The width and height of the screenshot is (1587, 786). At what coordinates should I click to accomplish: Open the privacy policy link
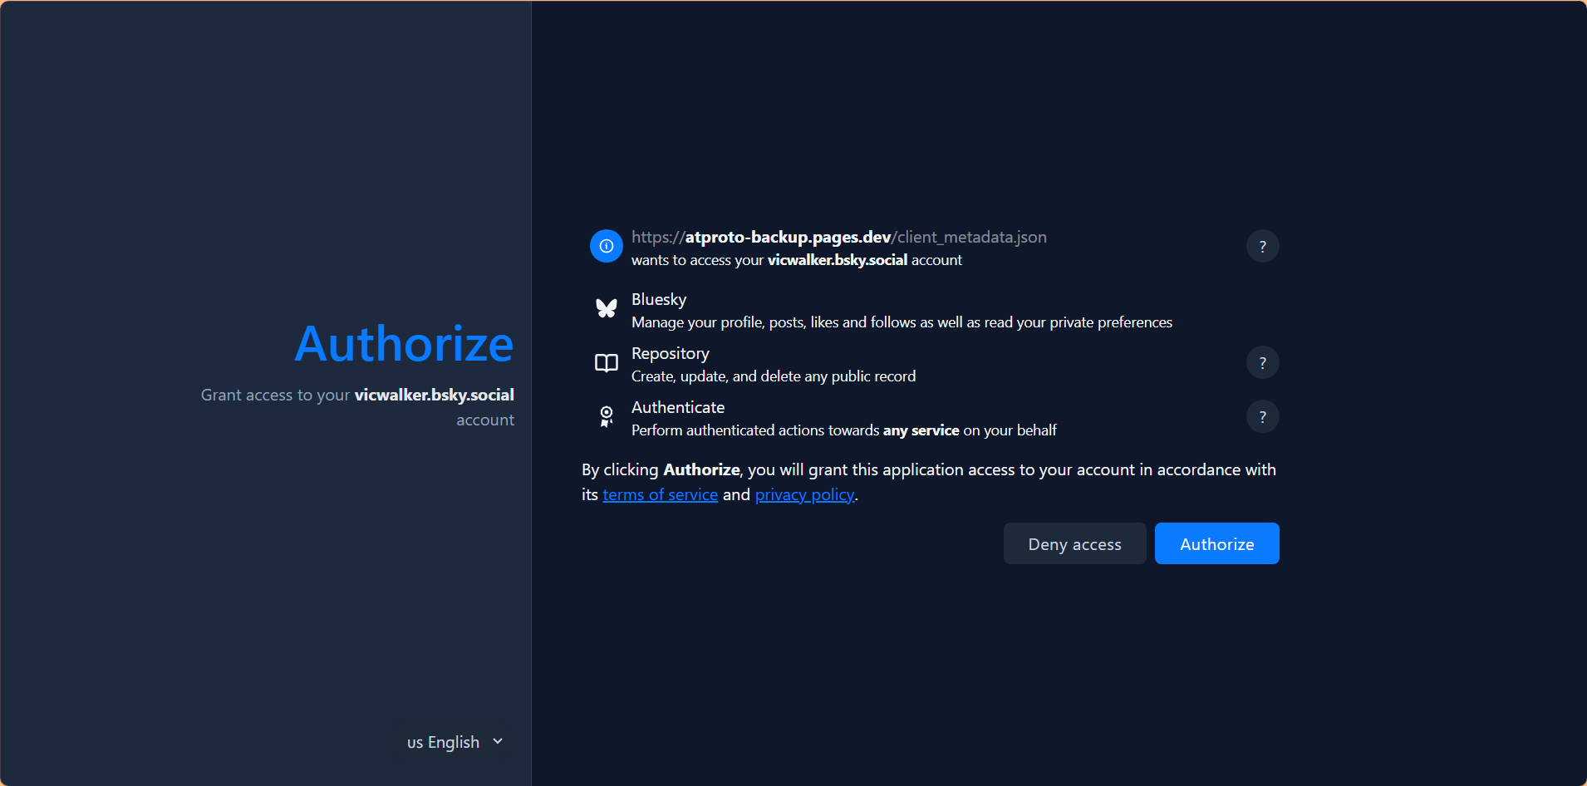[x=803, y=495]
